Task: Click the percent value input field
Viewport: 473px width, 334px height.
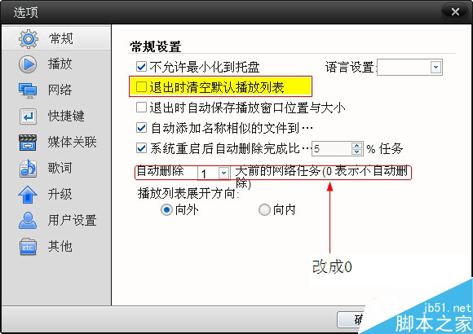Action: 332,148
